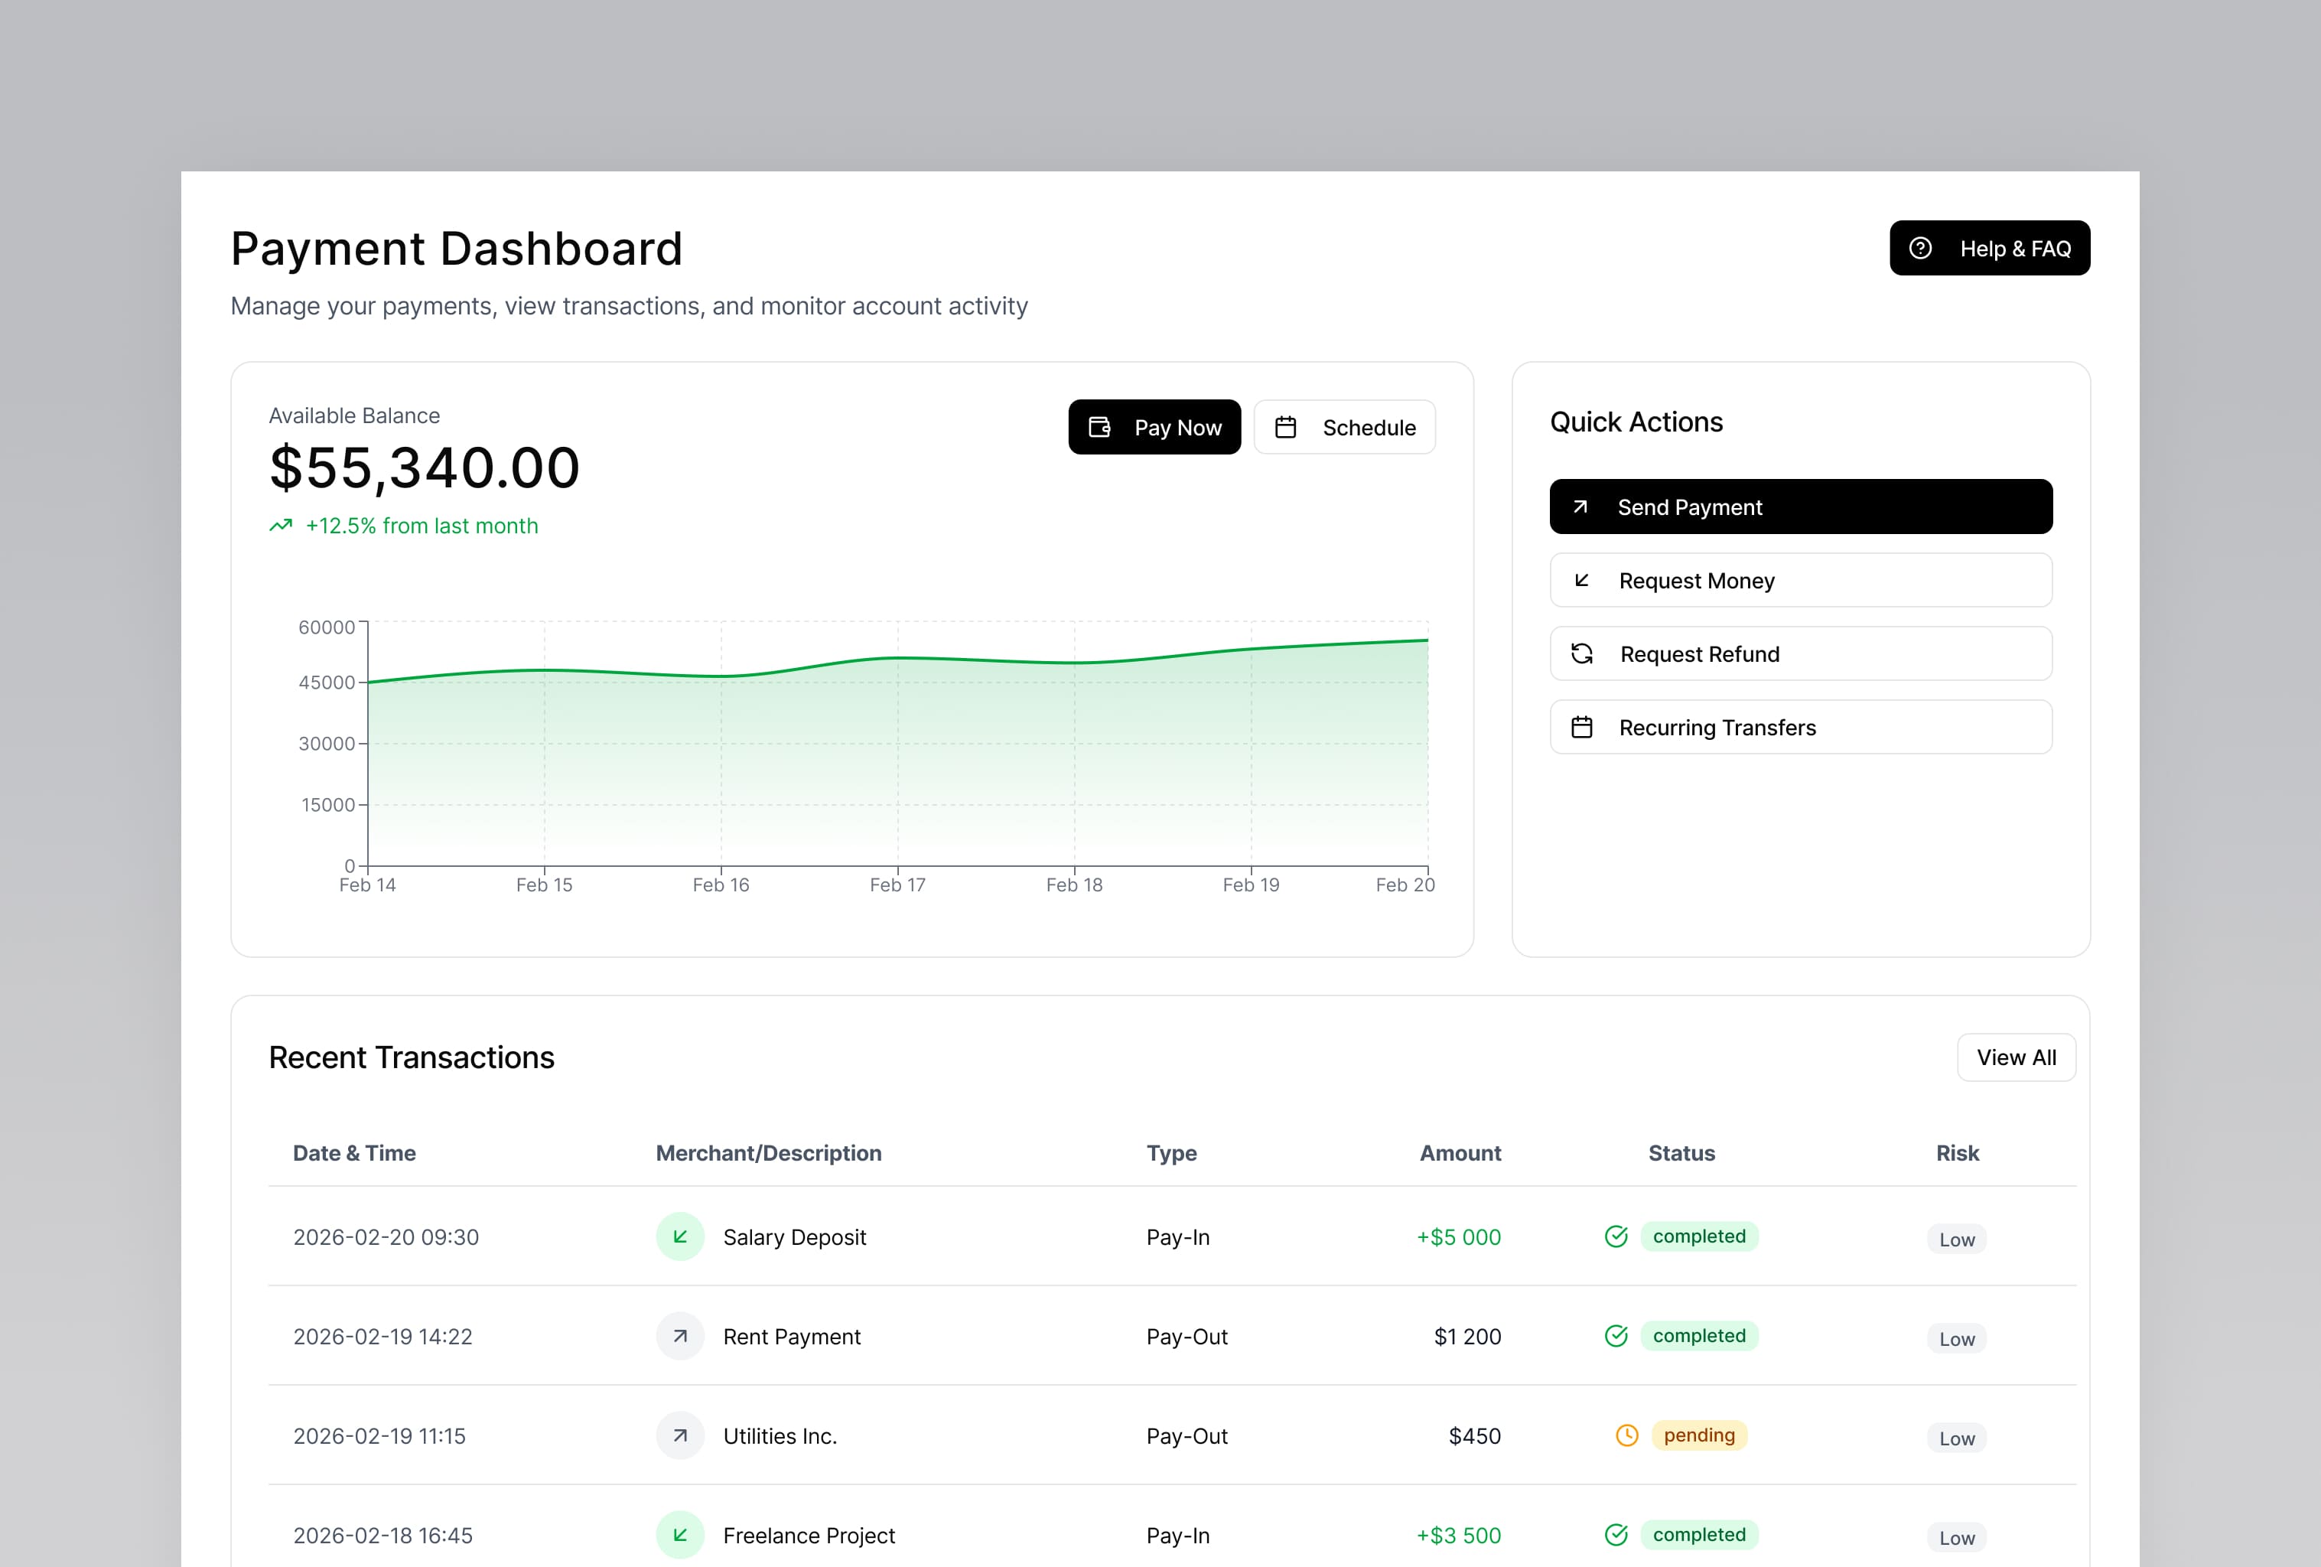Toggle the completed status badge on Salary Deposit
2321x1567 pixels.
[1700, 1236]
